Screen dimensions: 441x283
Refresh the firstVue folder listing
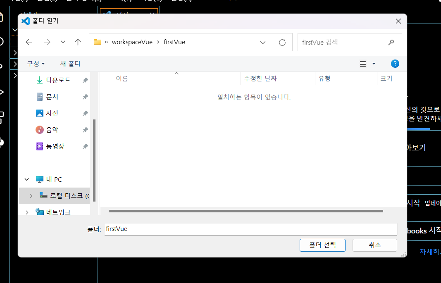coord(282,43)
